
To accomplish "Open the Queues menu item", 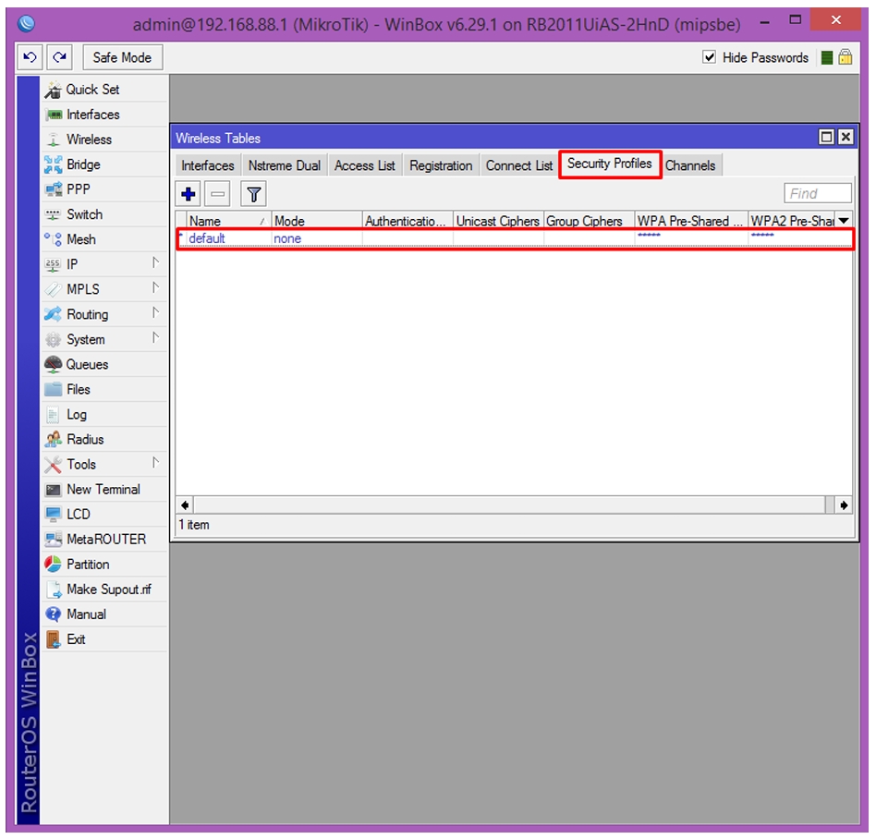I will [105, 364].
